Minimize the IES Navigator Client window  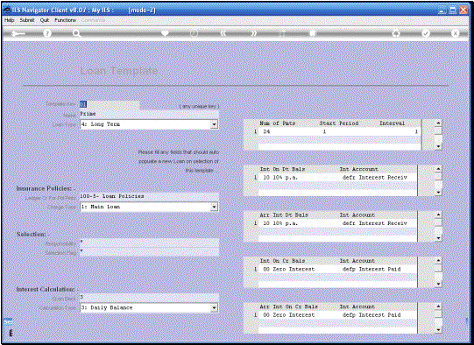tap(442, 11)
